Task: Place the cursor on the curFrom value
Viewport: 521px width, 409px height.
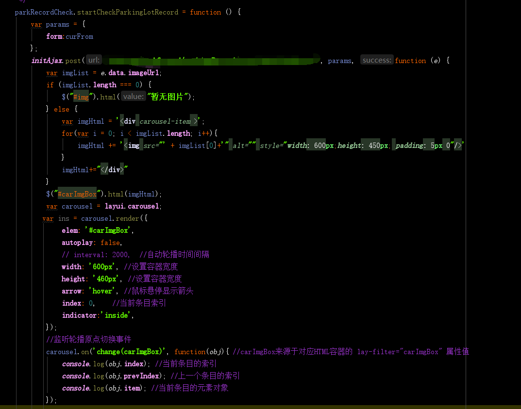Action: pyautogui.click(x=80, y=36)
